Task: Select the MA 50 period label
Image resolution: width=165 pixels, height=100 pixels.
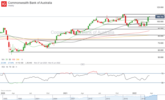Action: point(10,59)
